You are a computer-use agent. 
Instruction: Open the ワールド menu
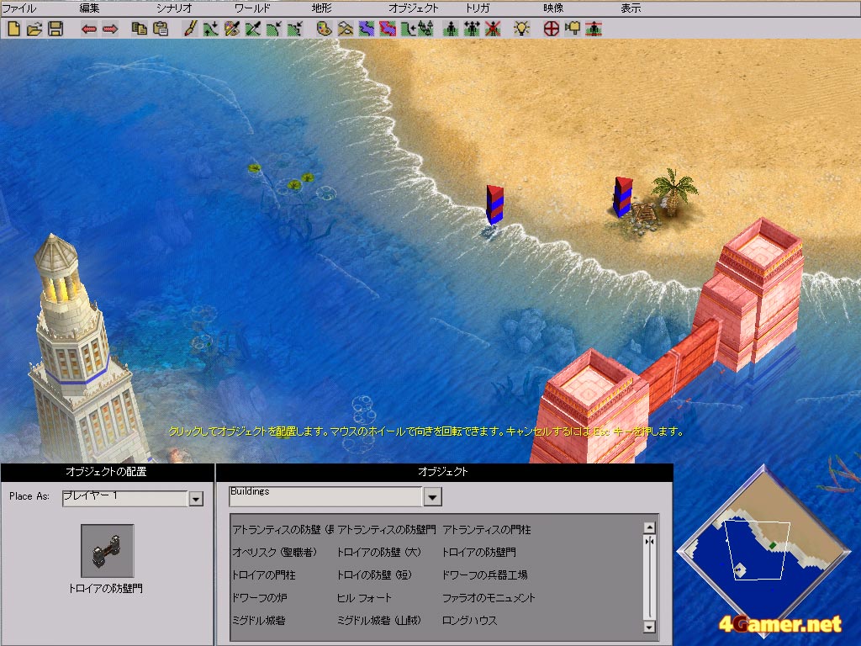click(252, 8)
